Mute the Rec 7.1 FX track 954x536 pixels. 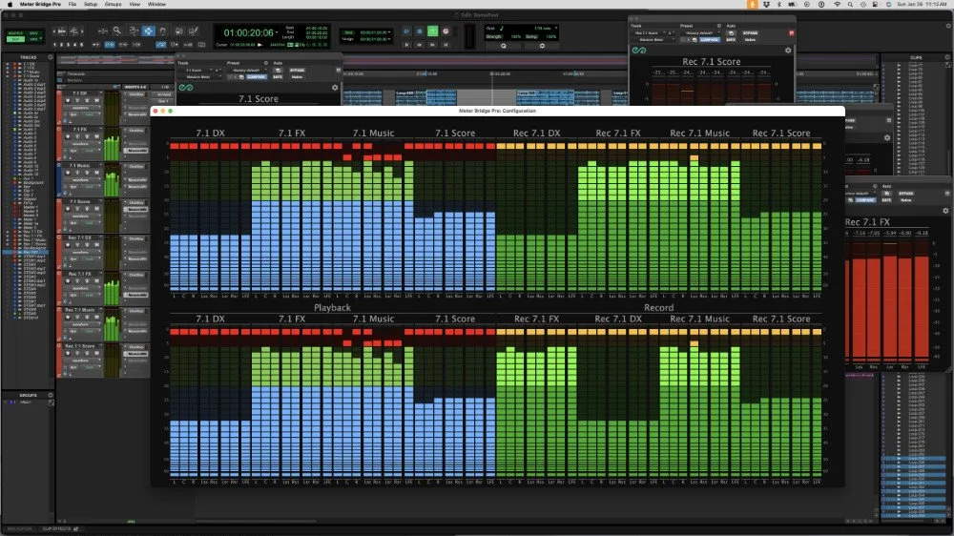[96, 281]
